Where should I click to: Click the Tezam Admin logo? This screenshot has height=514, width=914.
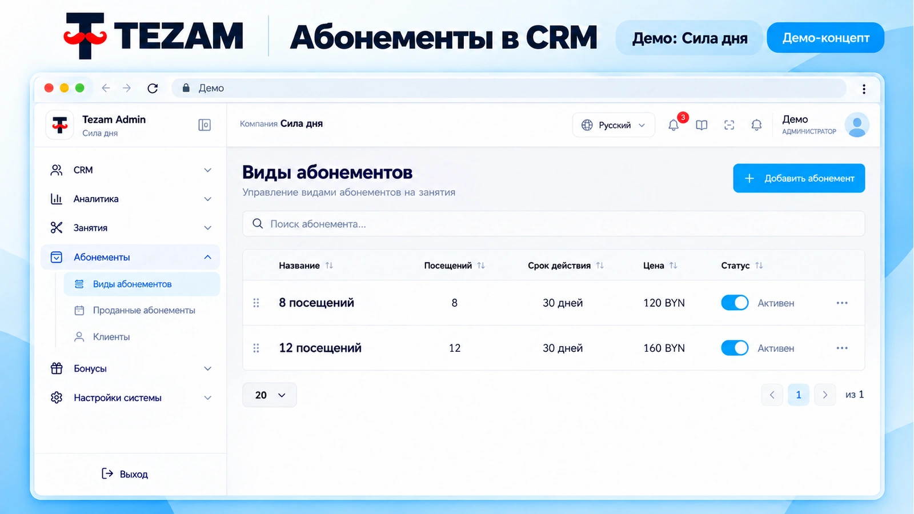pyautogui.click(x=60, y=125)
